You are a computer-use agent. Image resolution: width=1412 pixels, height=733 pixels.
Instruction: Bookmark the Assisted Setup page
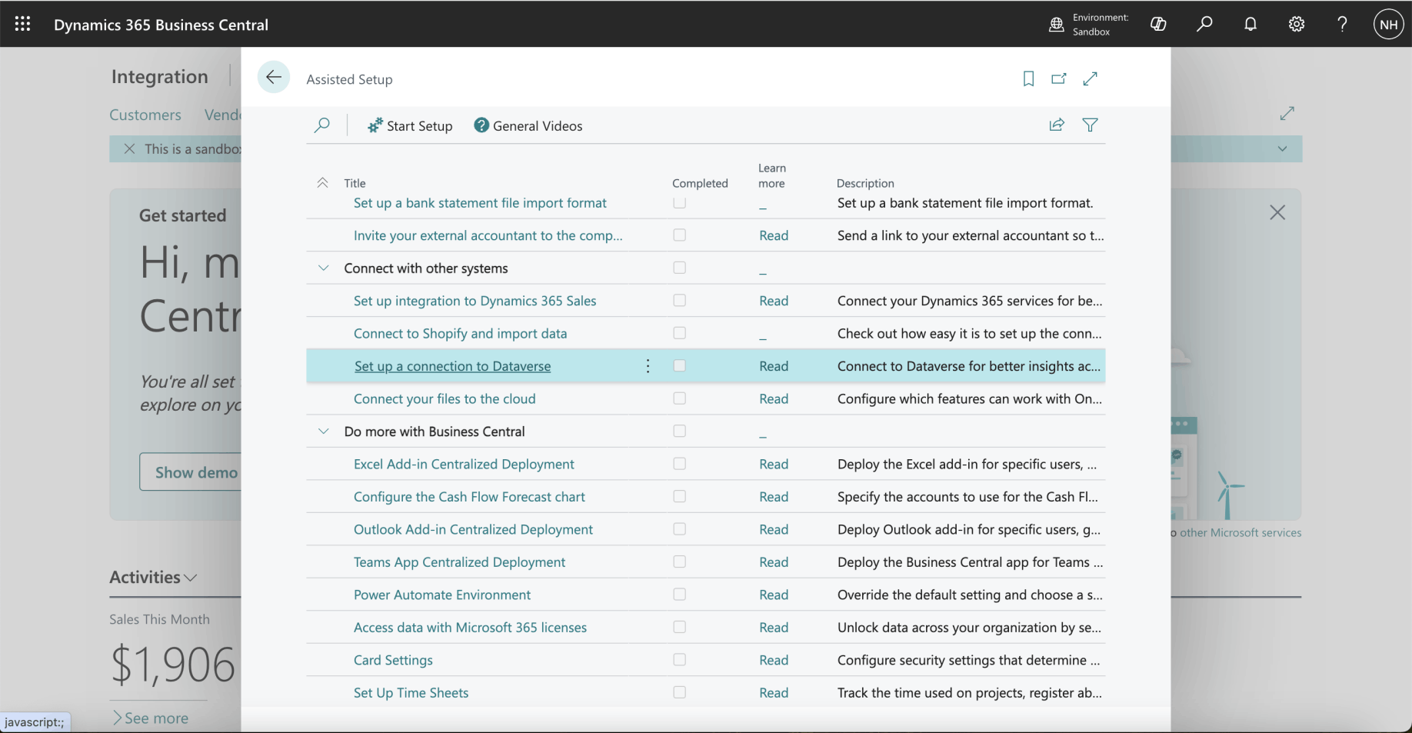(1028, 78)
